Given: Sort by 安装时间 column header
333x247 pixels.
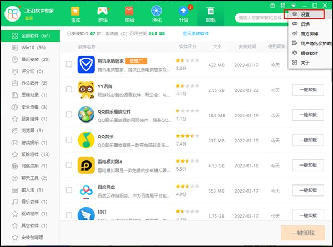Looking at the screenshot, I should point(247,47).
